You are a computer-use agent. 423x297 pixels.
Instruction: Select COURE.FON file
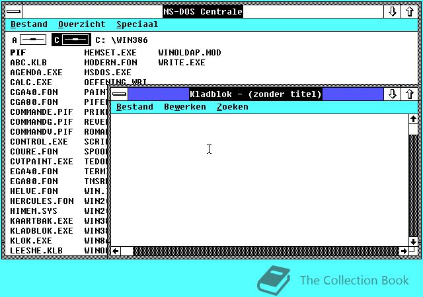[34, 151]
